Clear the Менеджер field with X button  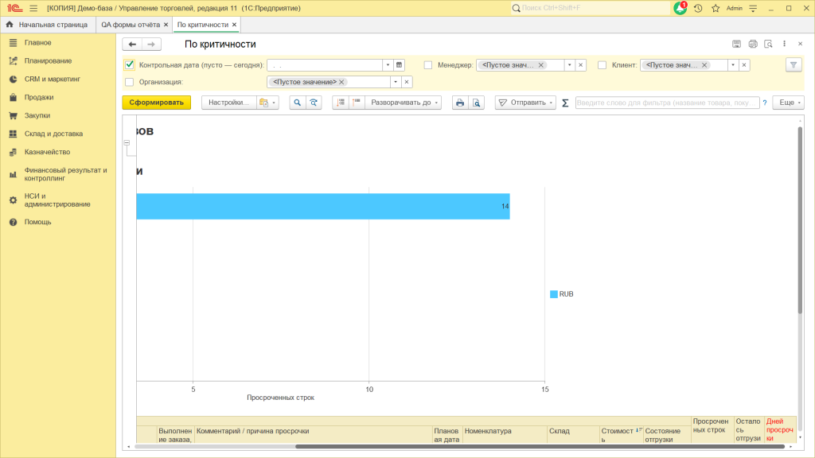tap(580, 65)
